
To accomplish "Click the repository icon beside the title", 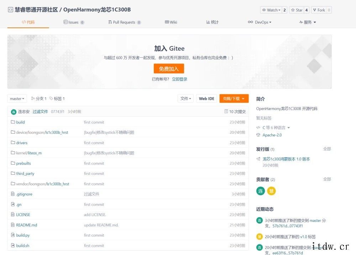I will coord(10,10).
